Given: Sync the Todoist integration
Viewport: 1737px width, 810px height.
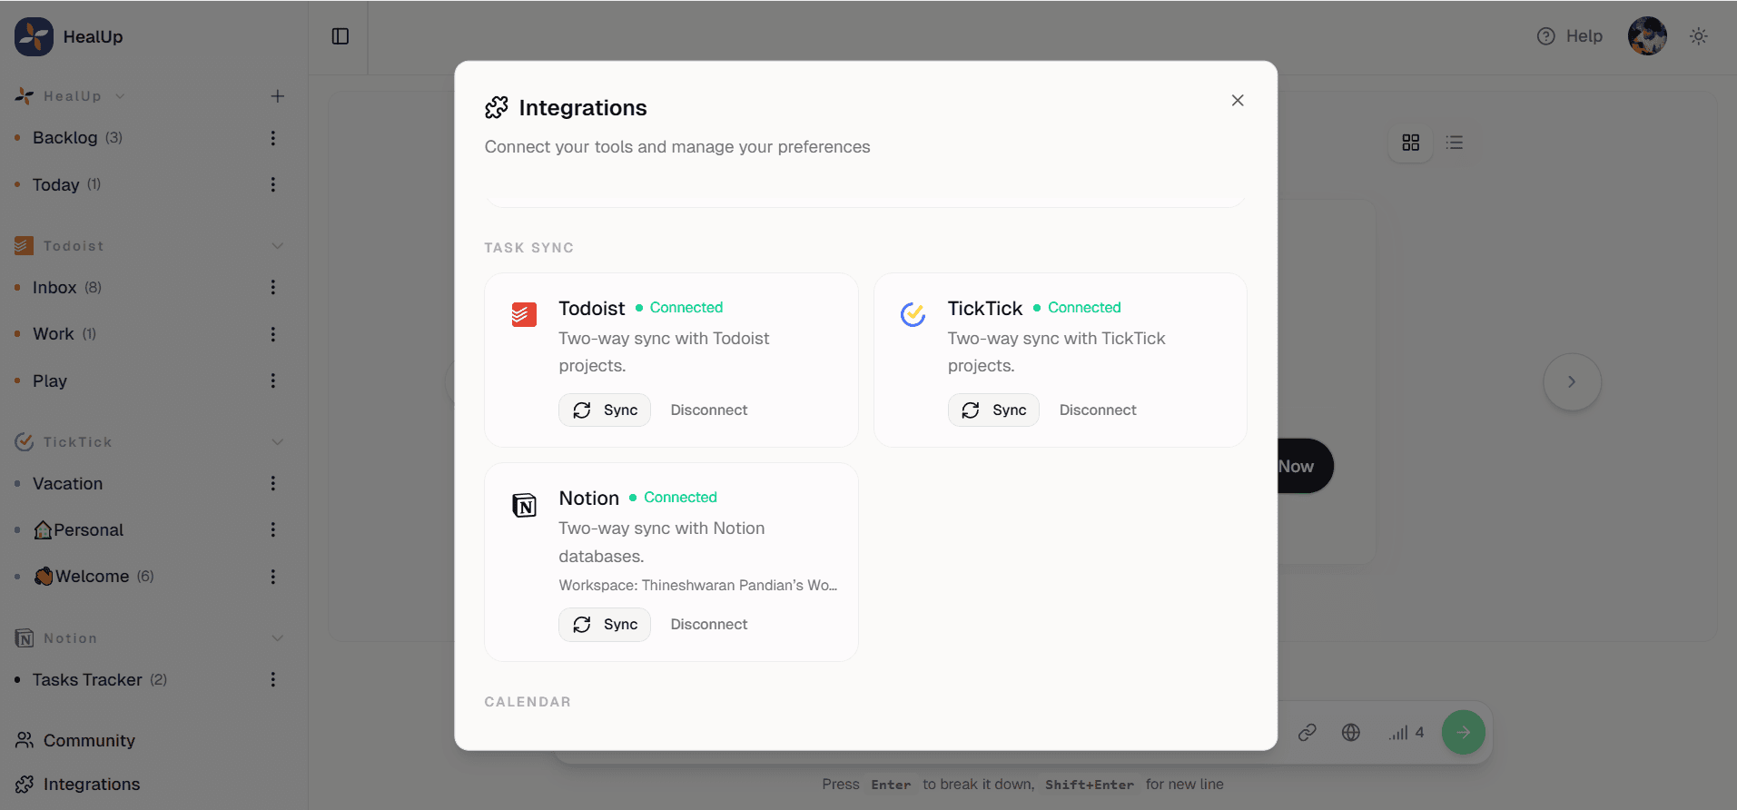Looking at the screenshot, I should tap(605, 410).
